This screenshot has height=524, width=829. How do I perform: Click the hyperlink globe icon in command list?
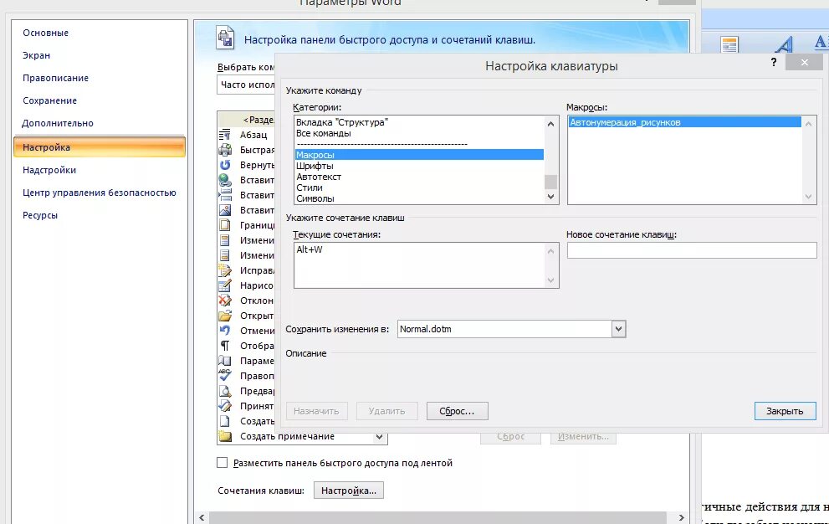pyautogui.click(x=225, y=180)
